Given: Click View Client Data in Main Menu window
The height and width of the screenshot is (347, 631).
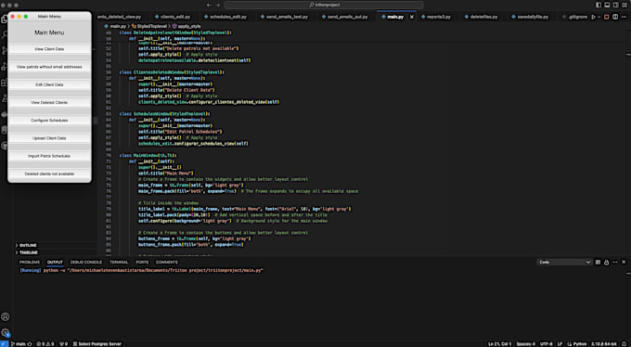Looking at the screenshot, I should point(49,49).
